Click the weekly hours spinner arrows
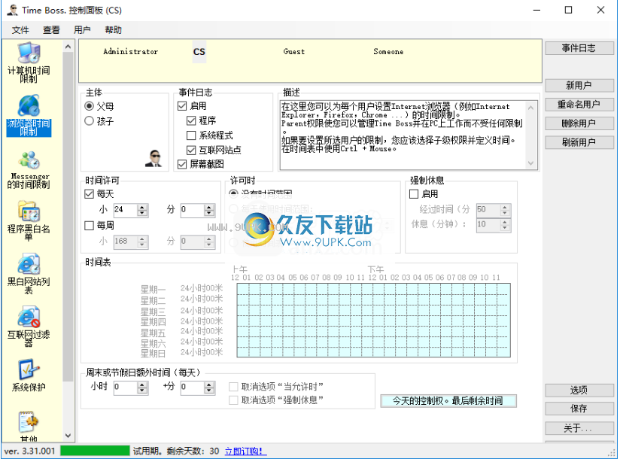Viewport: 620px width, 459px height. (142, 242)
